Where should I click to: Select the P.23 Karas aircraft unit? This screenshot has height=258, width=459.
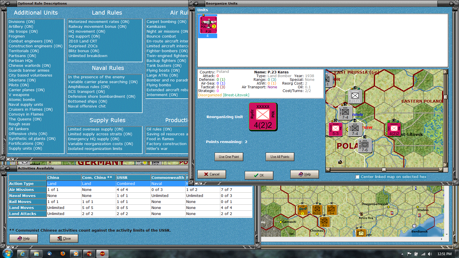[x=208, y=25]
